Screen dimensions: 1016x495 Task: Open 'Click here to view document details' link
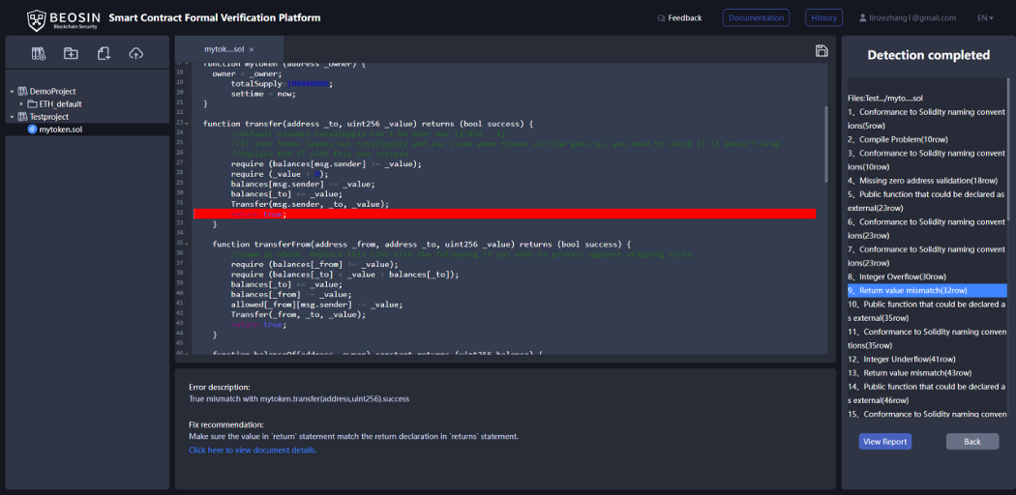253,450
